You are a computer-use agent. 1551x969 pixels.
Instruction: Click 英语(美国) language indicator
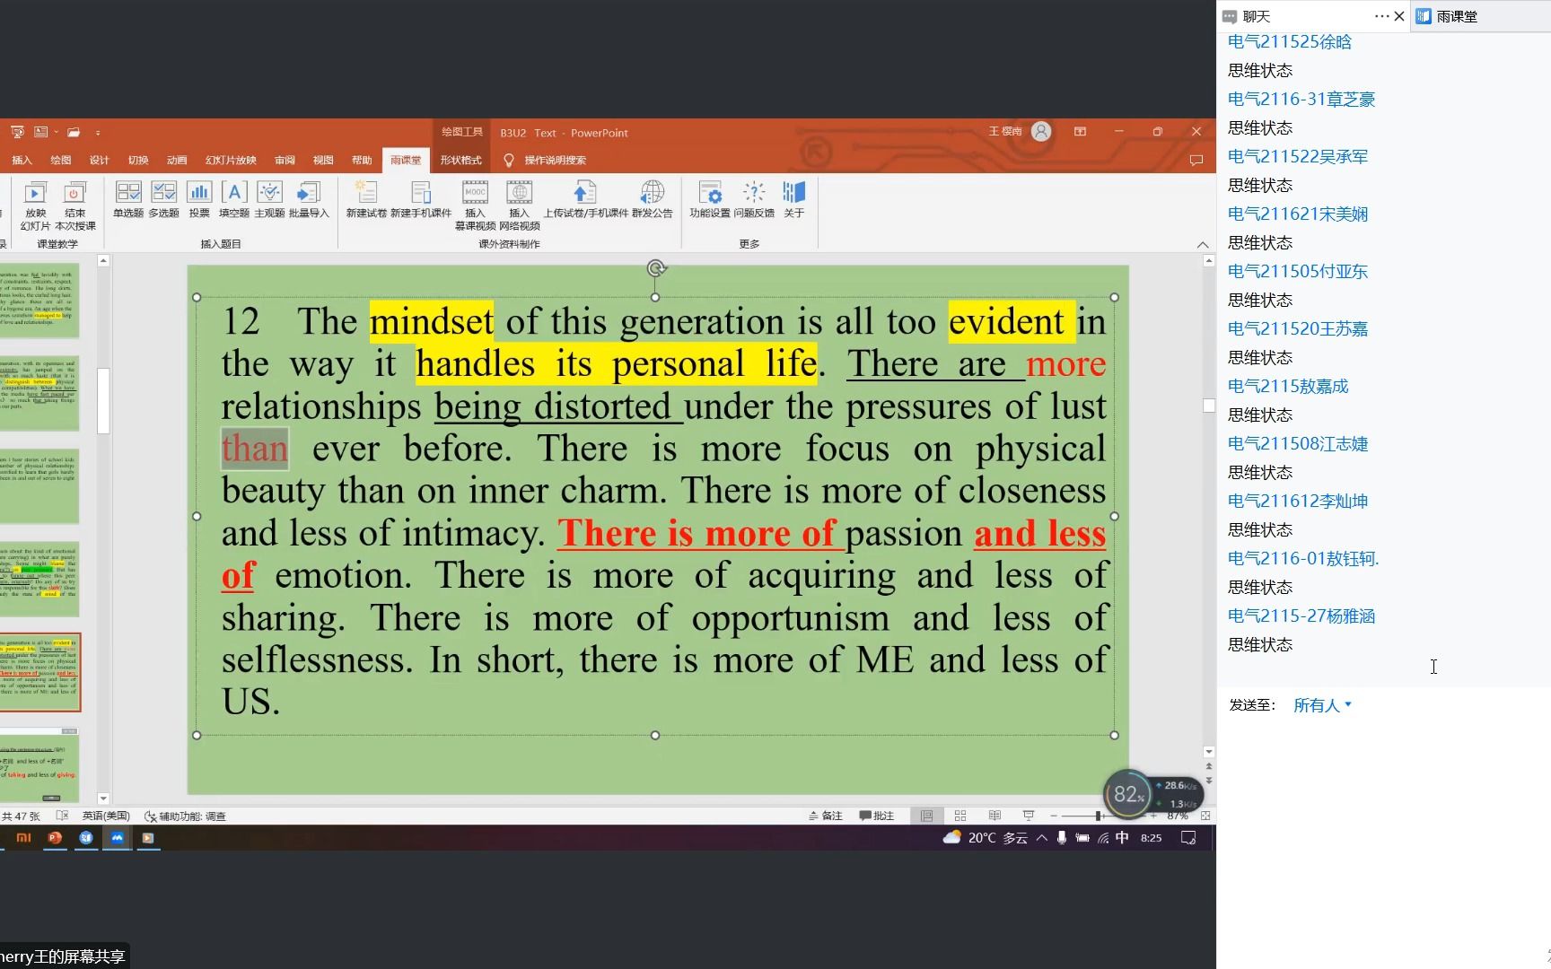[106, 816]
